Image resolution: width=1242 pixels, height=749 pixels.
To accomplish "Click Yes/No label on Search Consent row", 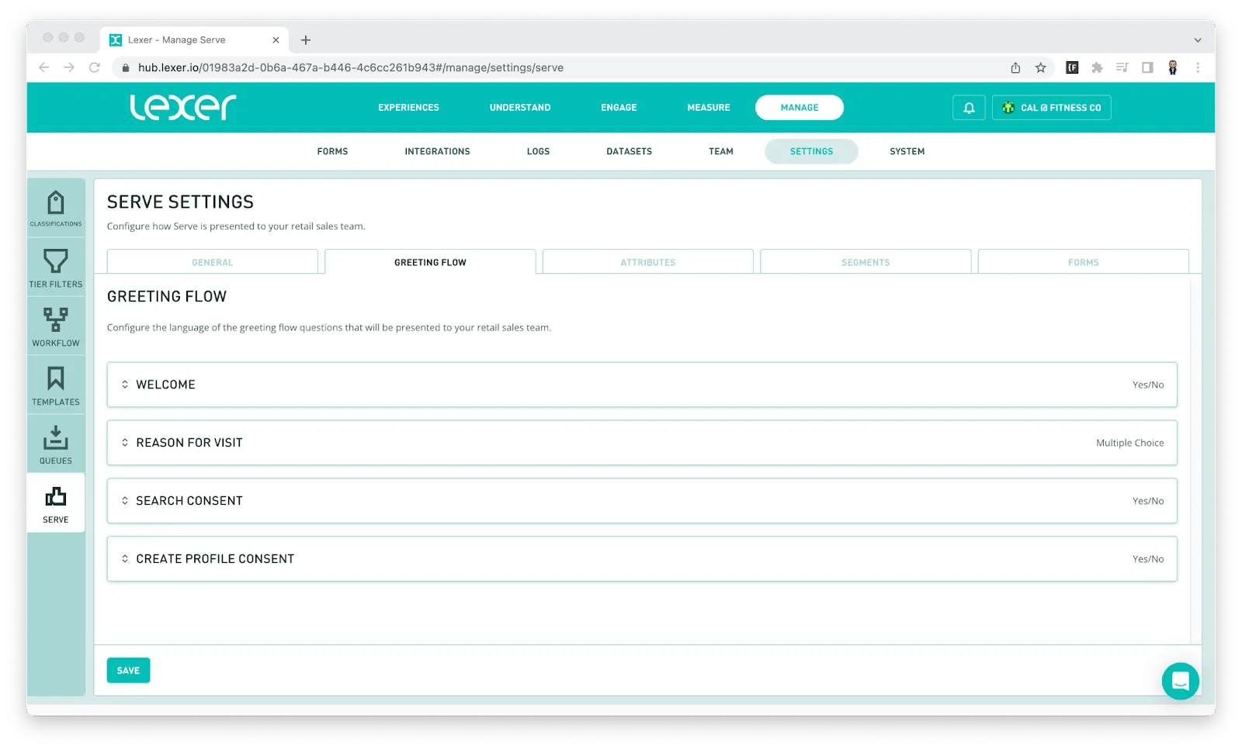I will [1148, 501].
